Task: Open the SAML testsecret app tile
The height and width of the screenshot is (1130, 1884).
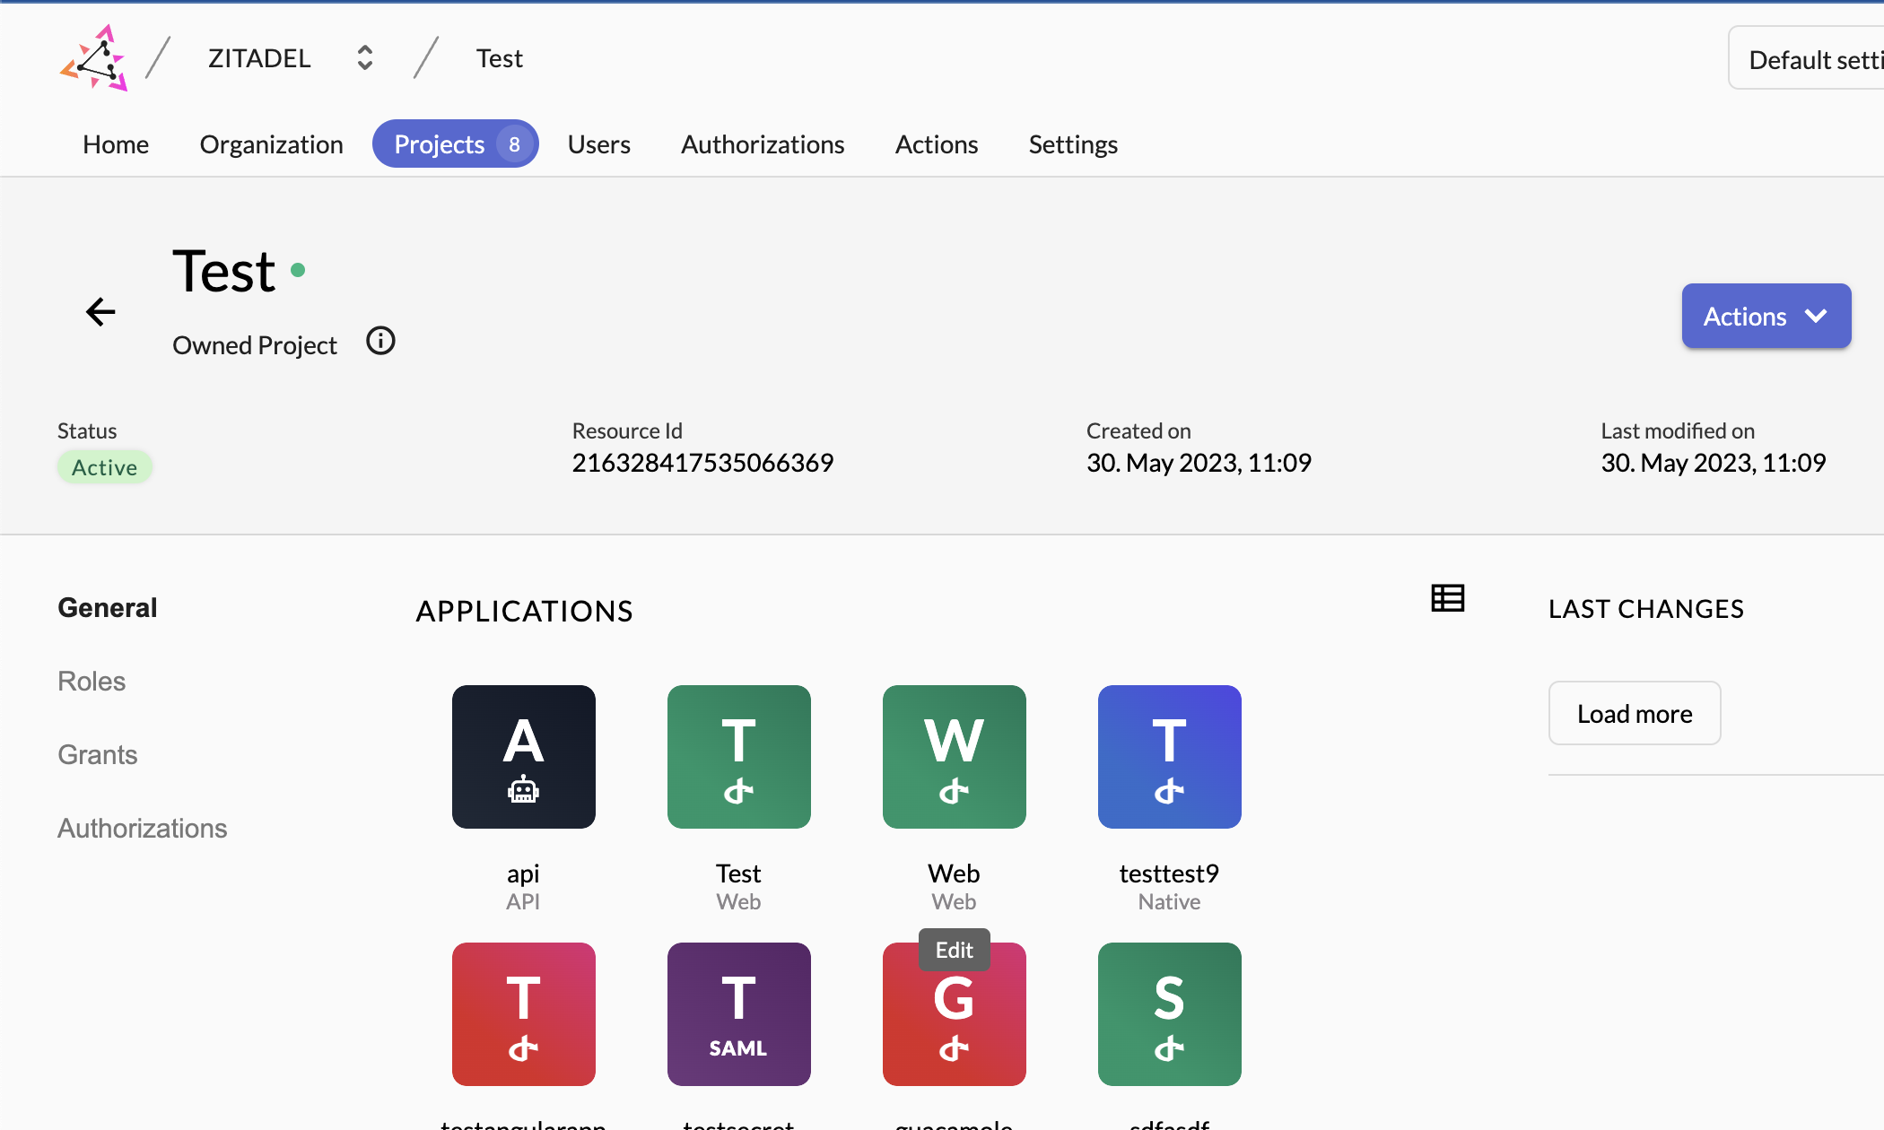Action: click(738, 1014)
